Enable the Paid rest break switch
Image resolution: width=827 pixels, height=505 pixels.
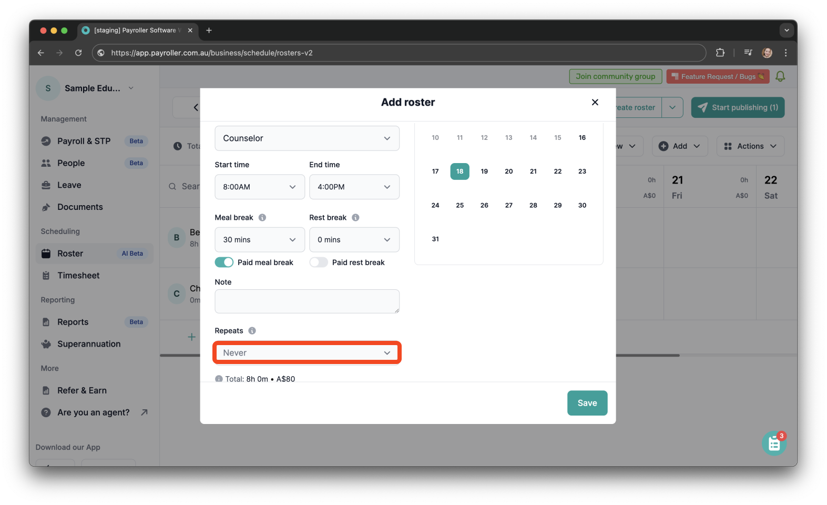(x=319, y=262)
